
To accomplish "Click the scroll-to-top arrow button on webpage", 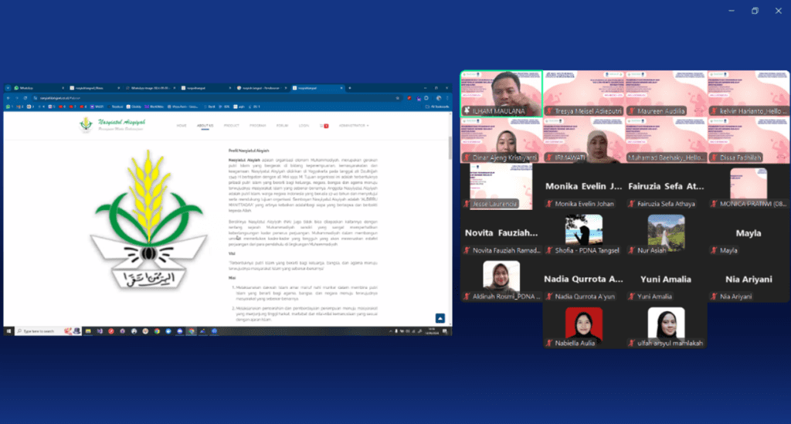I will [440, 318].
